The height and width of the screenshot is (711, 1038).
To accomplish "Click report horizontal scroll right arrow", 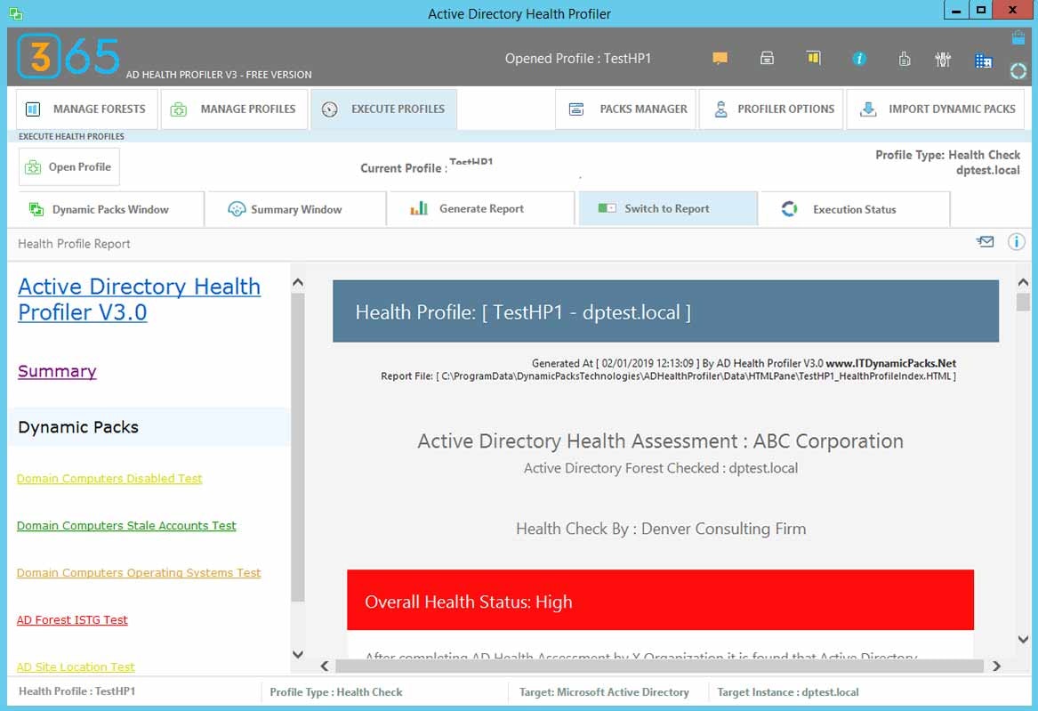I will 996,666.
